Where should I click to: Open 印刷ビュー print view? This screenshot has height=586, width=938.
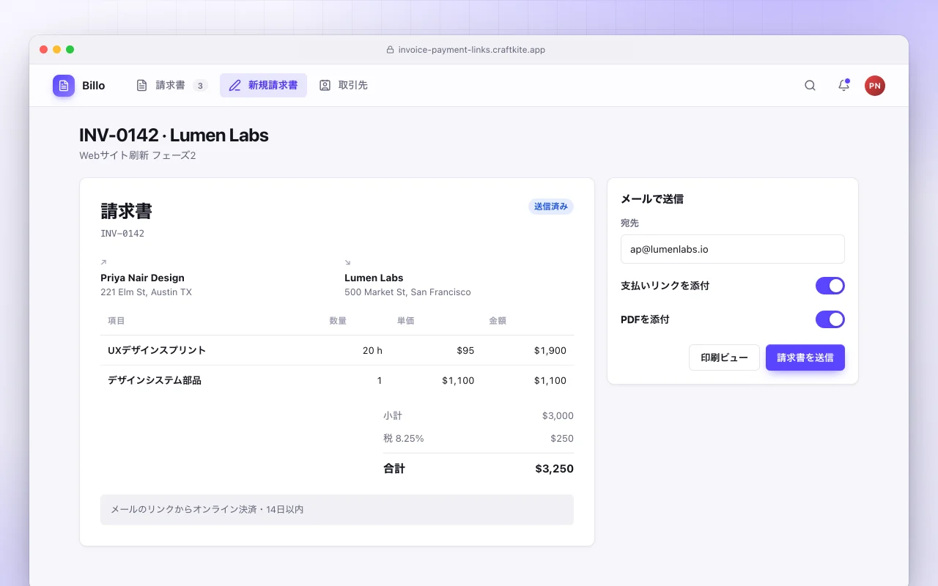(724, 357)
